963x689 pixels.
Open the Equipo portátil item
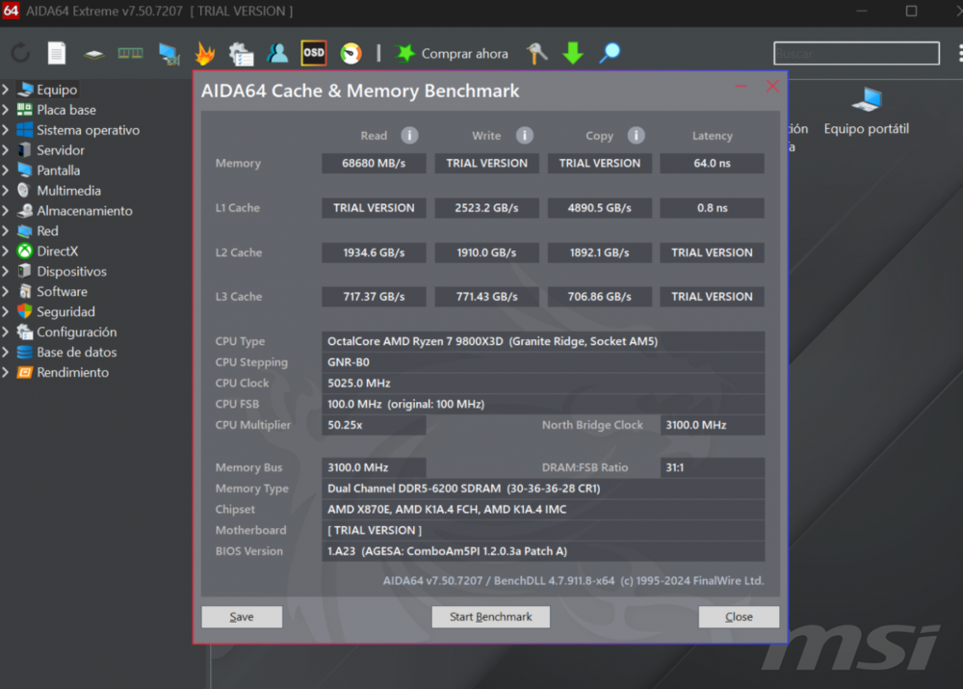pyautogui.click(x=866, y=112)
